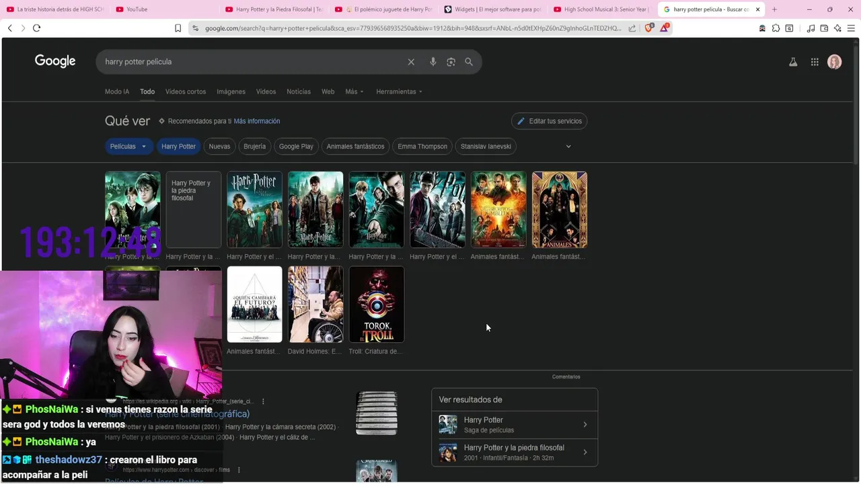This screenshot has width=861, height=484.
Task: Switch to 'Noticias' search tab
Action: tap(299, 91)
